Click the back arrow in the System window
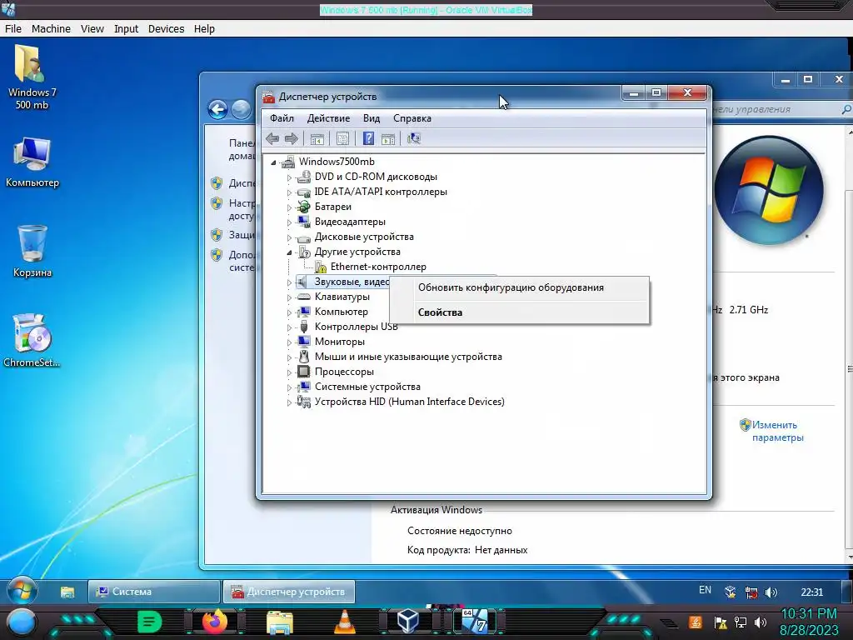Viewport: 853px width, 640px height. (x=217, y=110)
